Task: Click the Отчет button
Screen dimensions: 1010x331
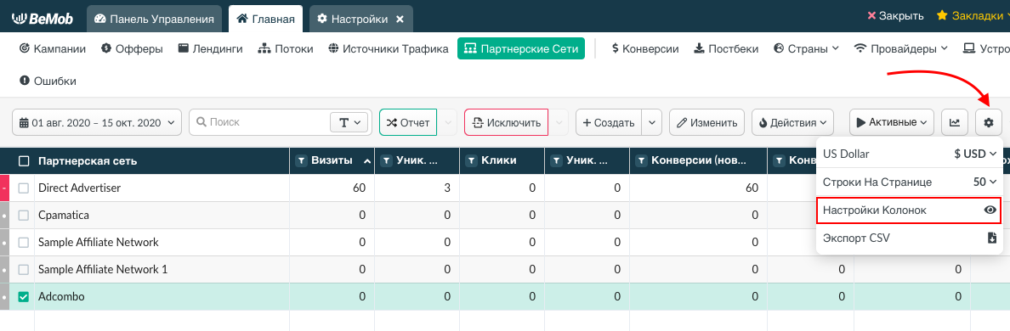Action: click(408, 122)
